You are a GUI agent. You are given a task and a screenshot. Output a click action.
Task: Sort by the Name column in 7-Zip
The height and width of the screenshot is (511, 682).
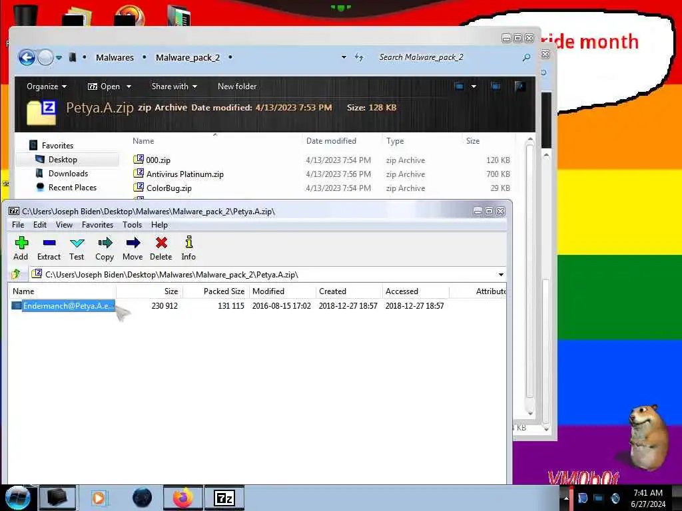click(x=62, y=291)
